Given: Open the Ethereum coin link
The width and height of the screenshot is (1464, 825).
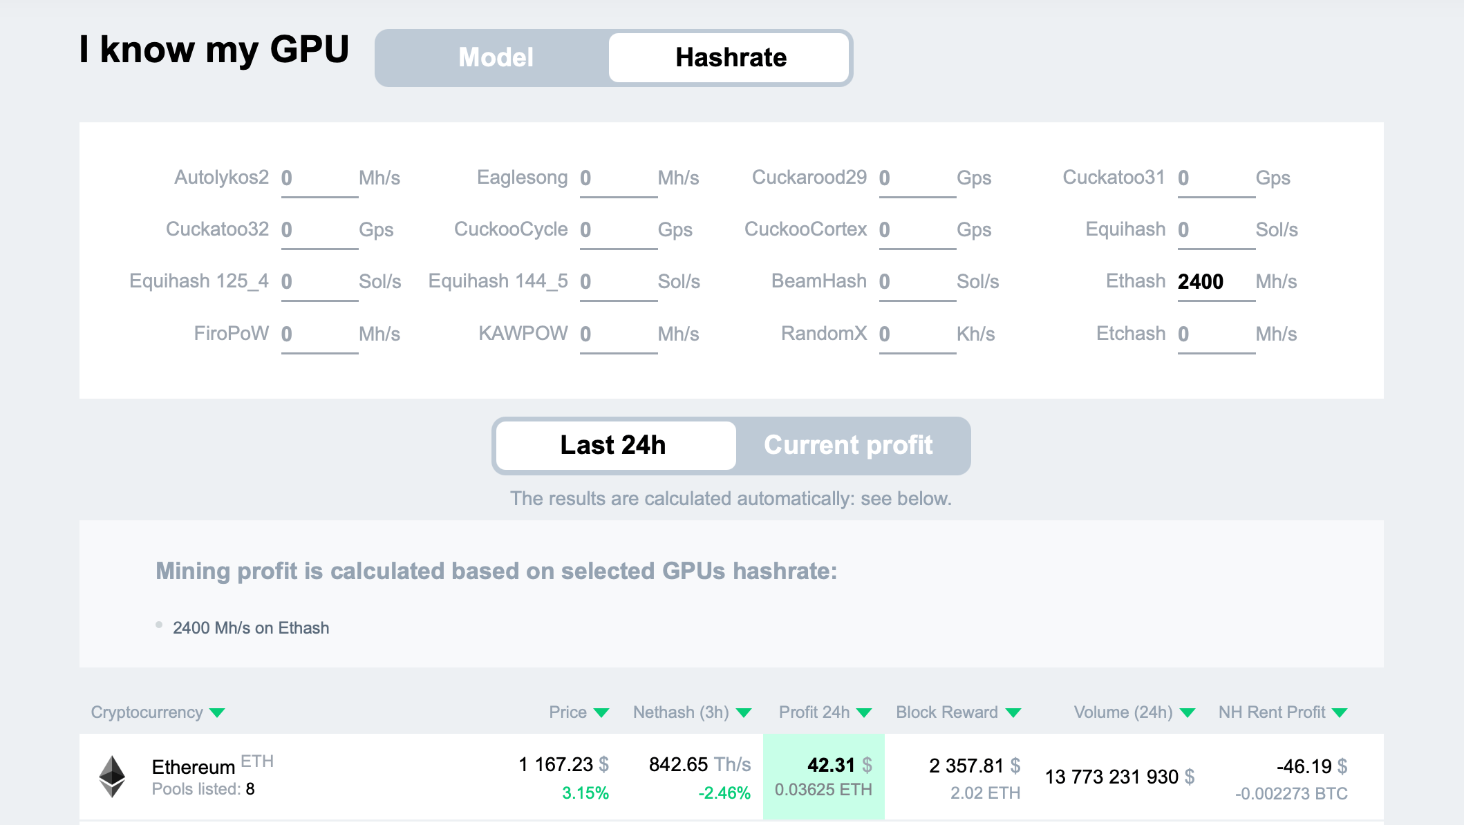Looking at the screenshot, I should [x=194, y=767].
